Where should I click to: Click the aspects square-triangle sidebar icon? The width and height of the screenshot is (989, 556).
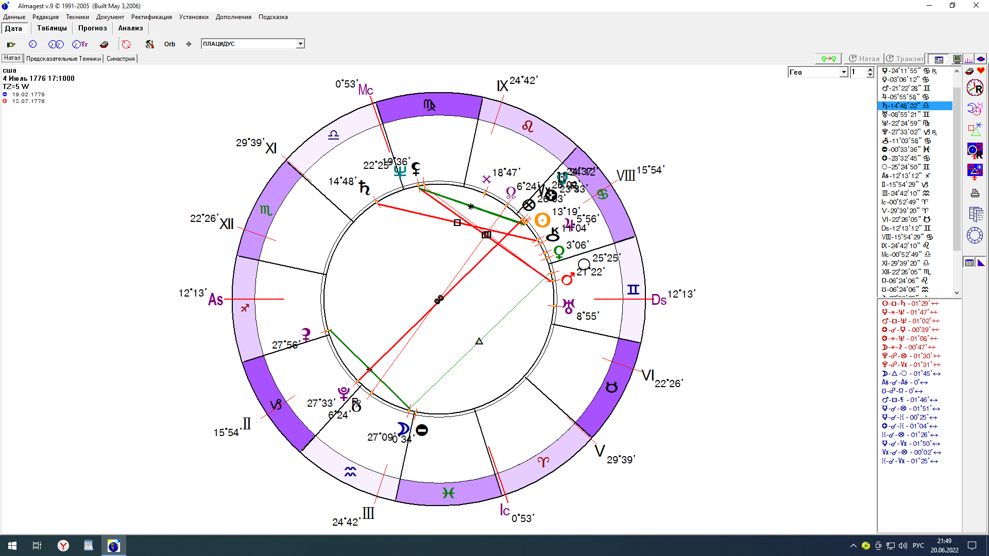pos(975,129)
